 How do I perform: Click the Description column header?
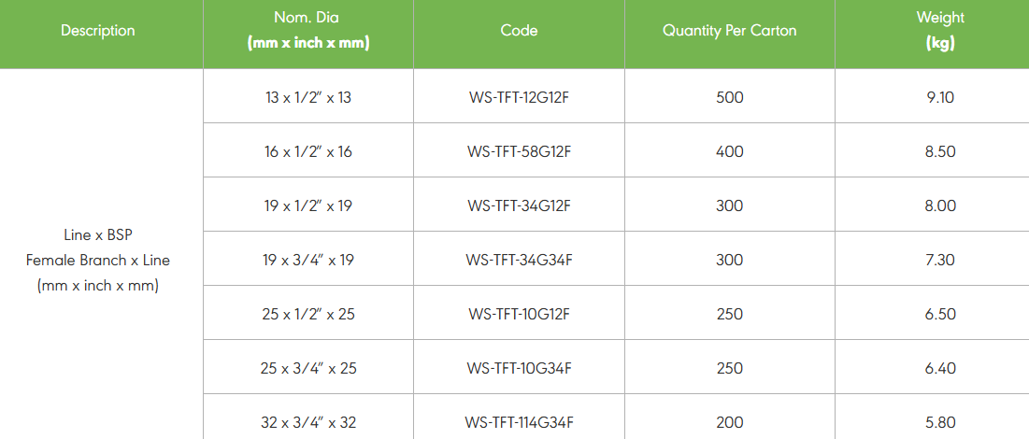[x=98, y=31]
